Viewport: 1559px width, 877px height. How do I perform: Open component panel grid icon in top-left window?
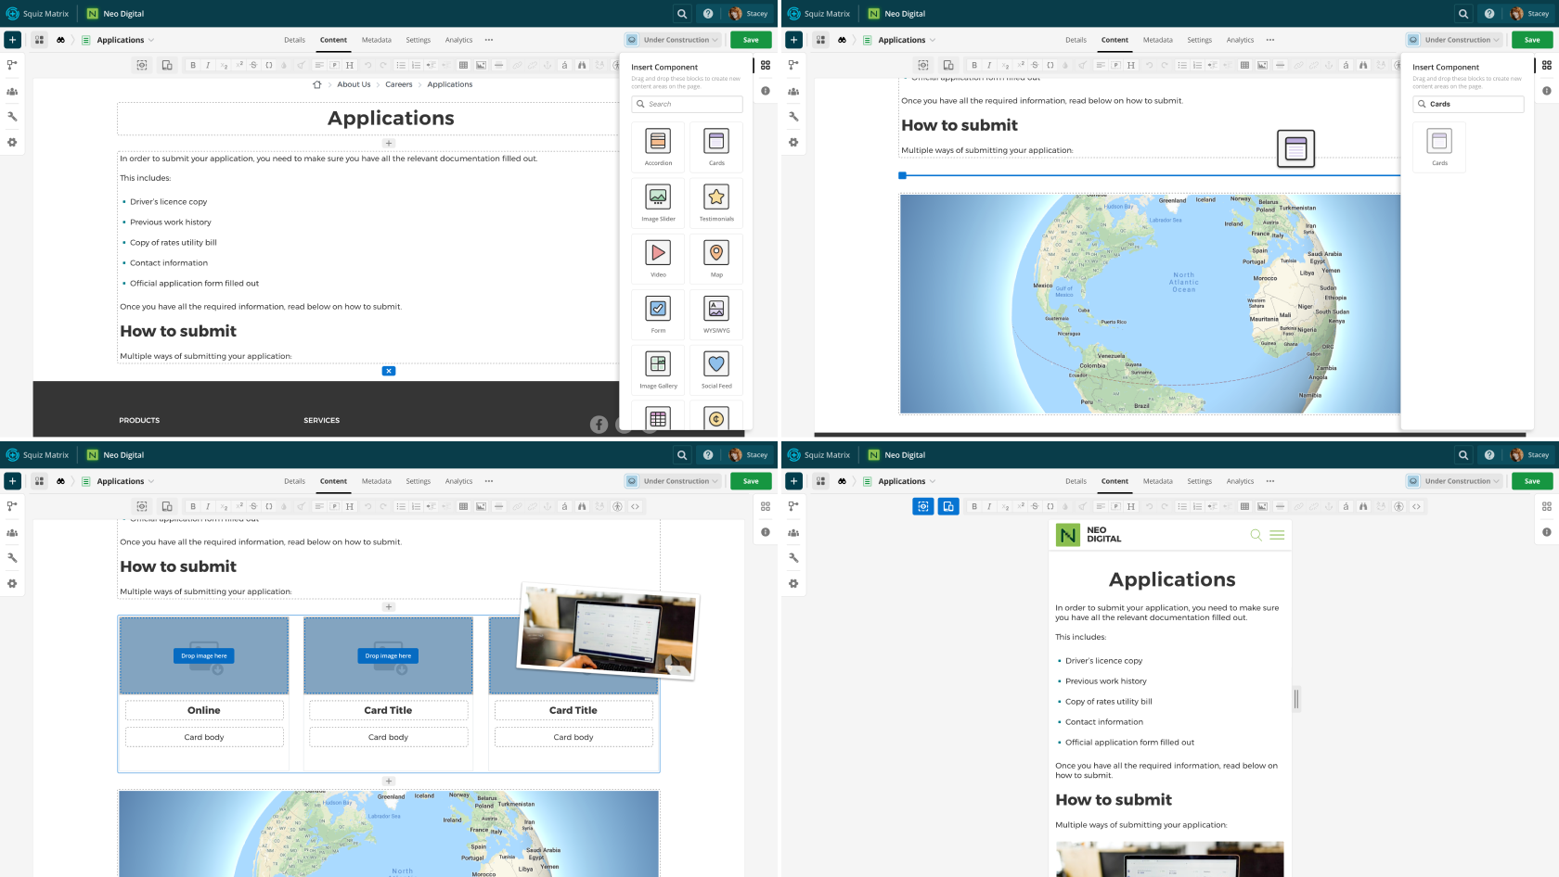[766, 65]
